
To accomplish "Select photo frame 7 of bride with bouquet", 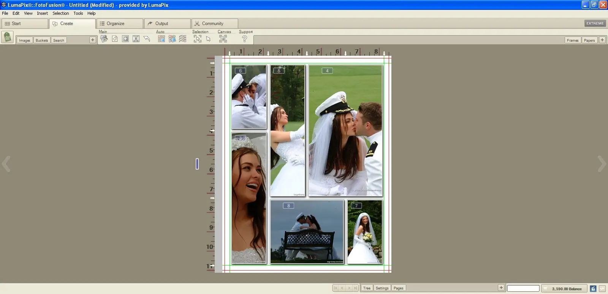I will click(365, 232).
